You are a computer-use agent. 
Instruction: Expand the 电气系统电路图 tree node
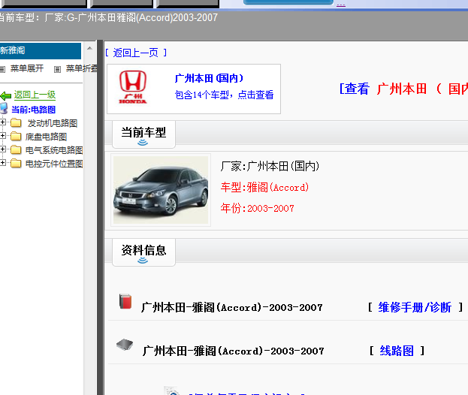[x=3, y=149]
